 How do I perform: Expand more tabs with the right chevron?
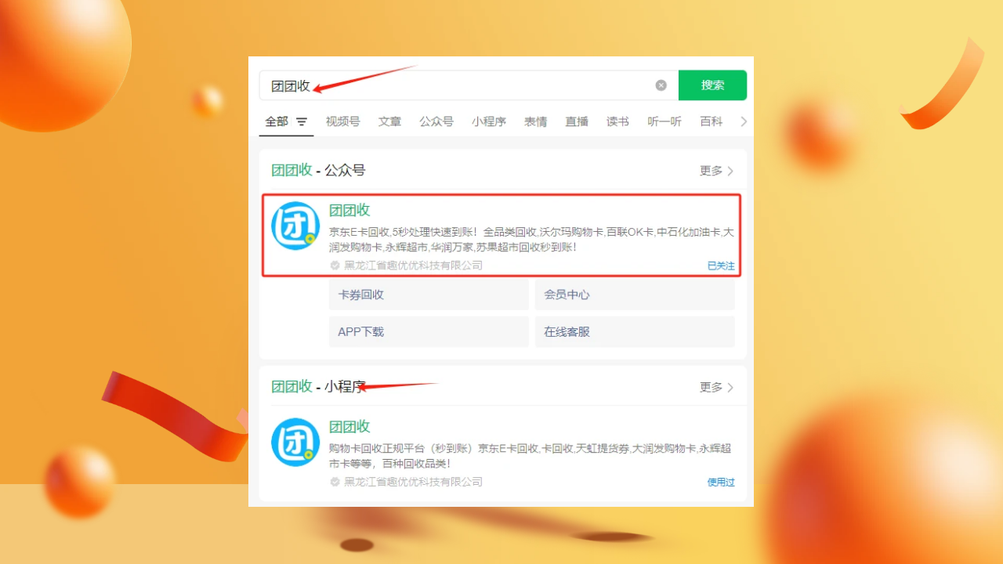pos(744,121)
